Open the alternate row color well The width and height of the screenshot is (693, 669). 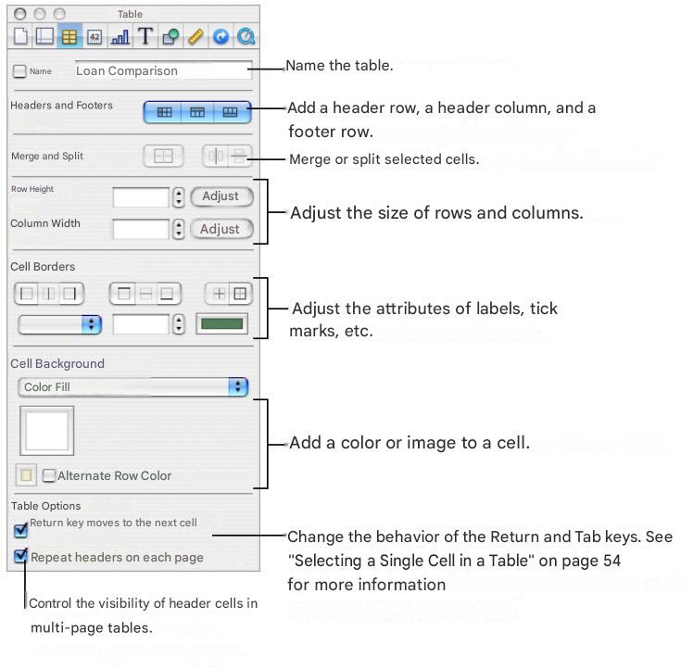click(x=26, y=475)
